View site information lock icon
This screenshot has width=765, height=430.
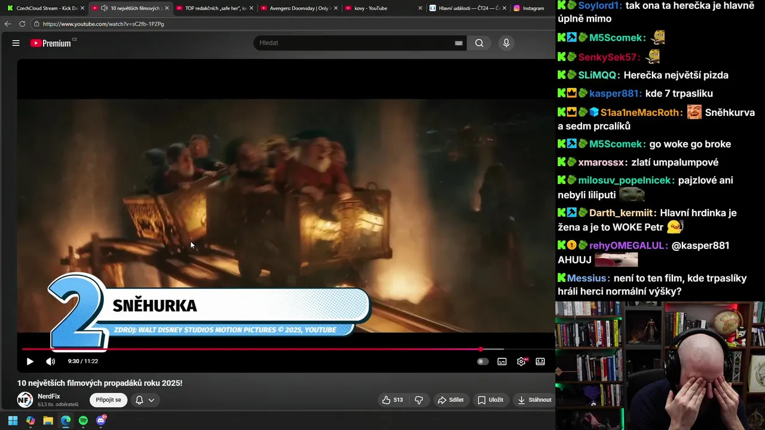click(36, 24)
